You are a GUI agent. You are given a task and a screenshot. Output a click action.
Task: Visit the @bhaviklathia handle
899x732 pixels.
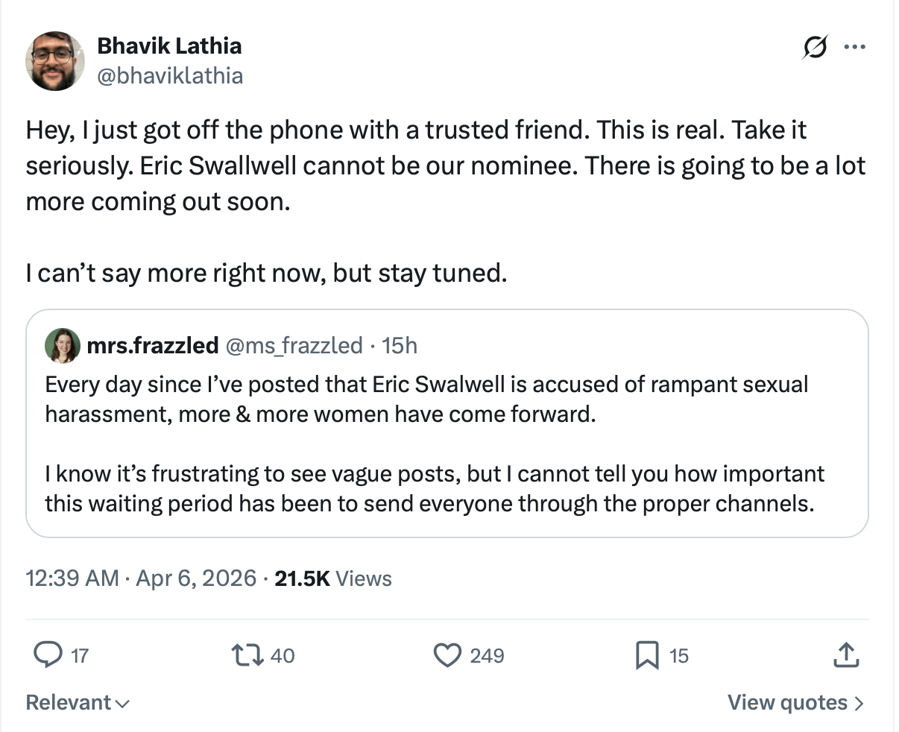(x=170, y=75)
